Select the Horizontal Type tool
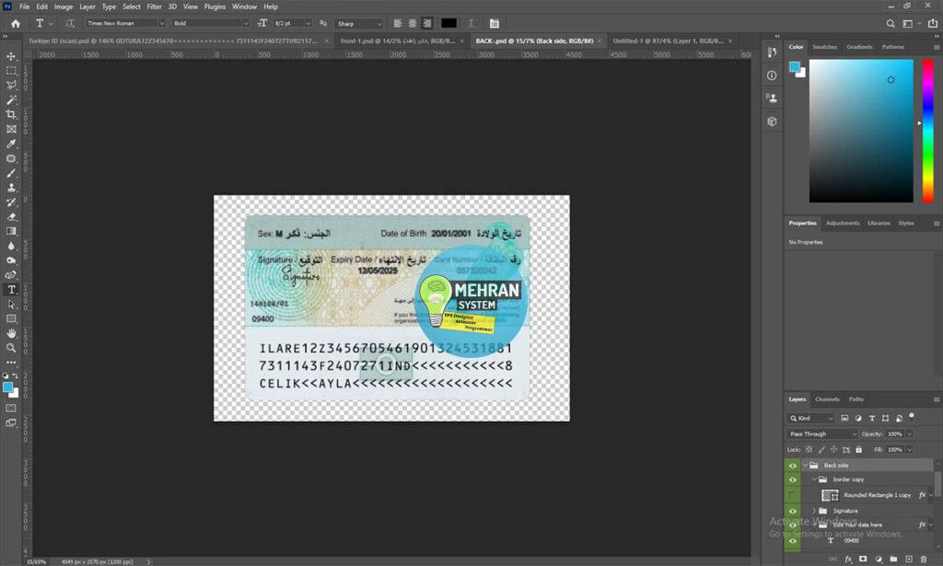943x566 pixels. (x=11, y=290)
